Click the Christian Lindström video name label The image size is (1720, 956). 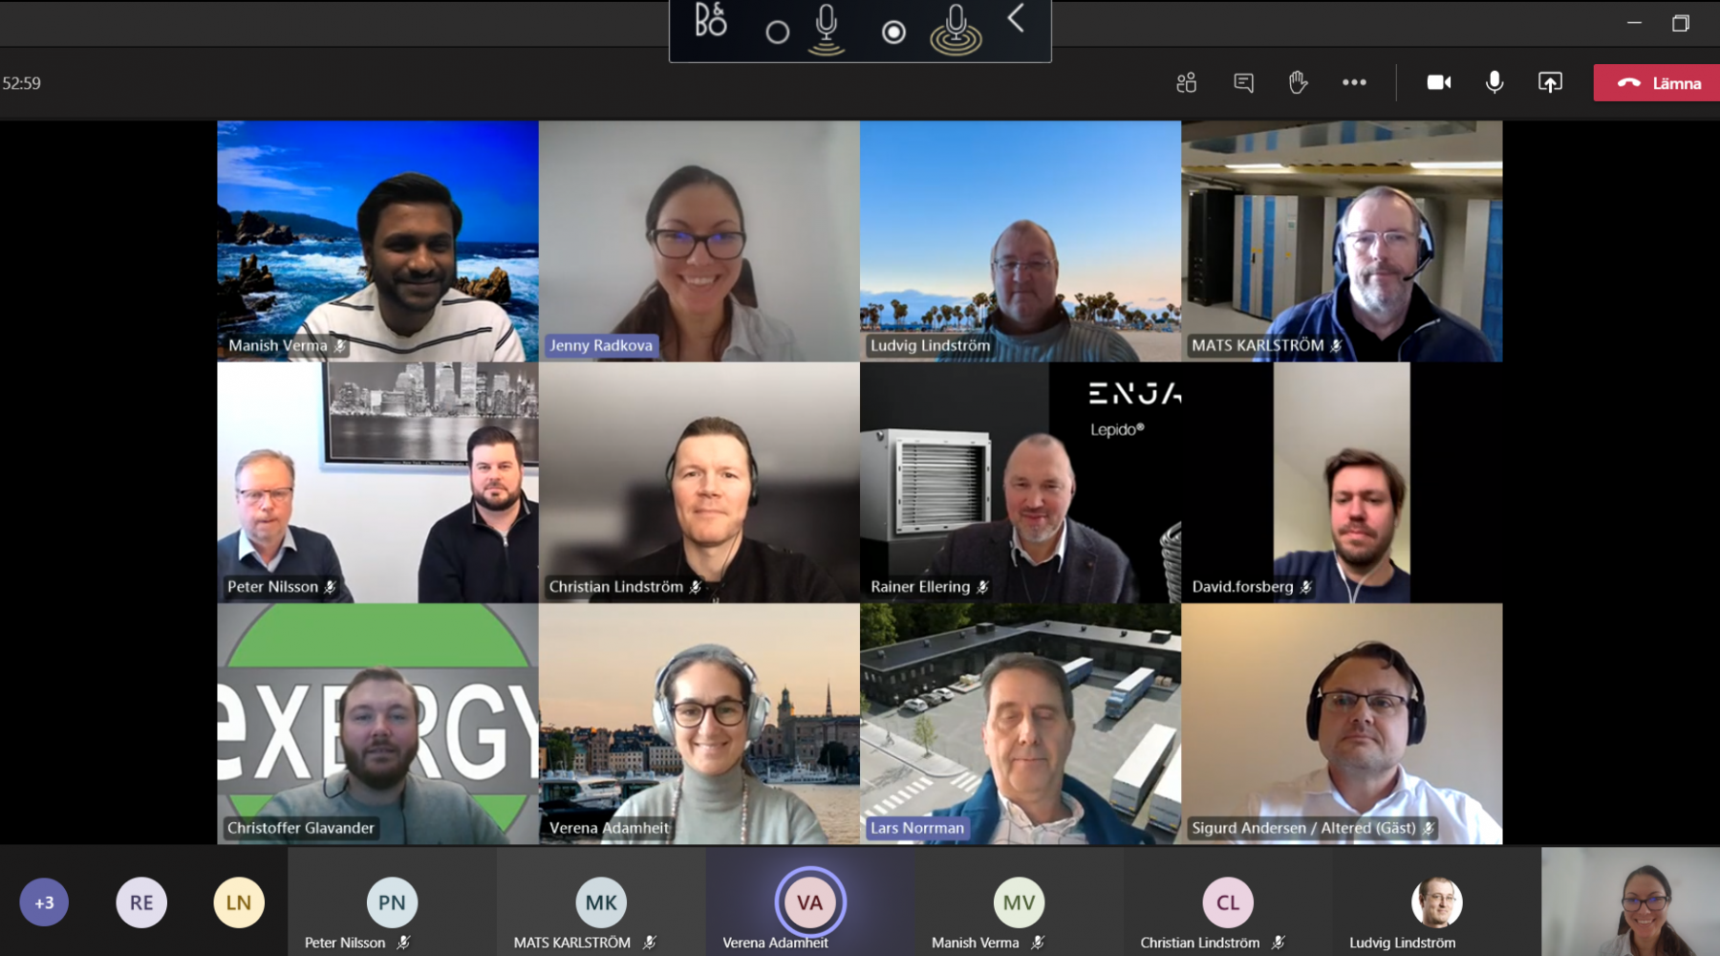(616, 587)
